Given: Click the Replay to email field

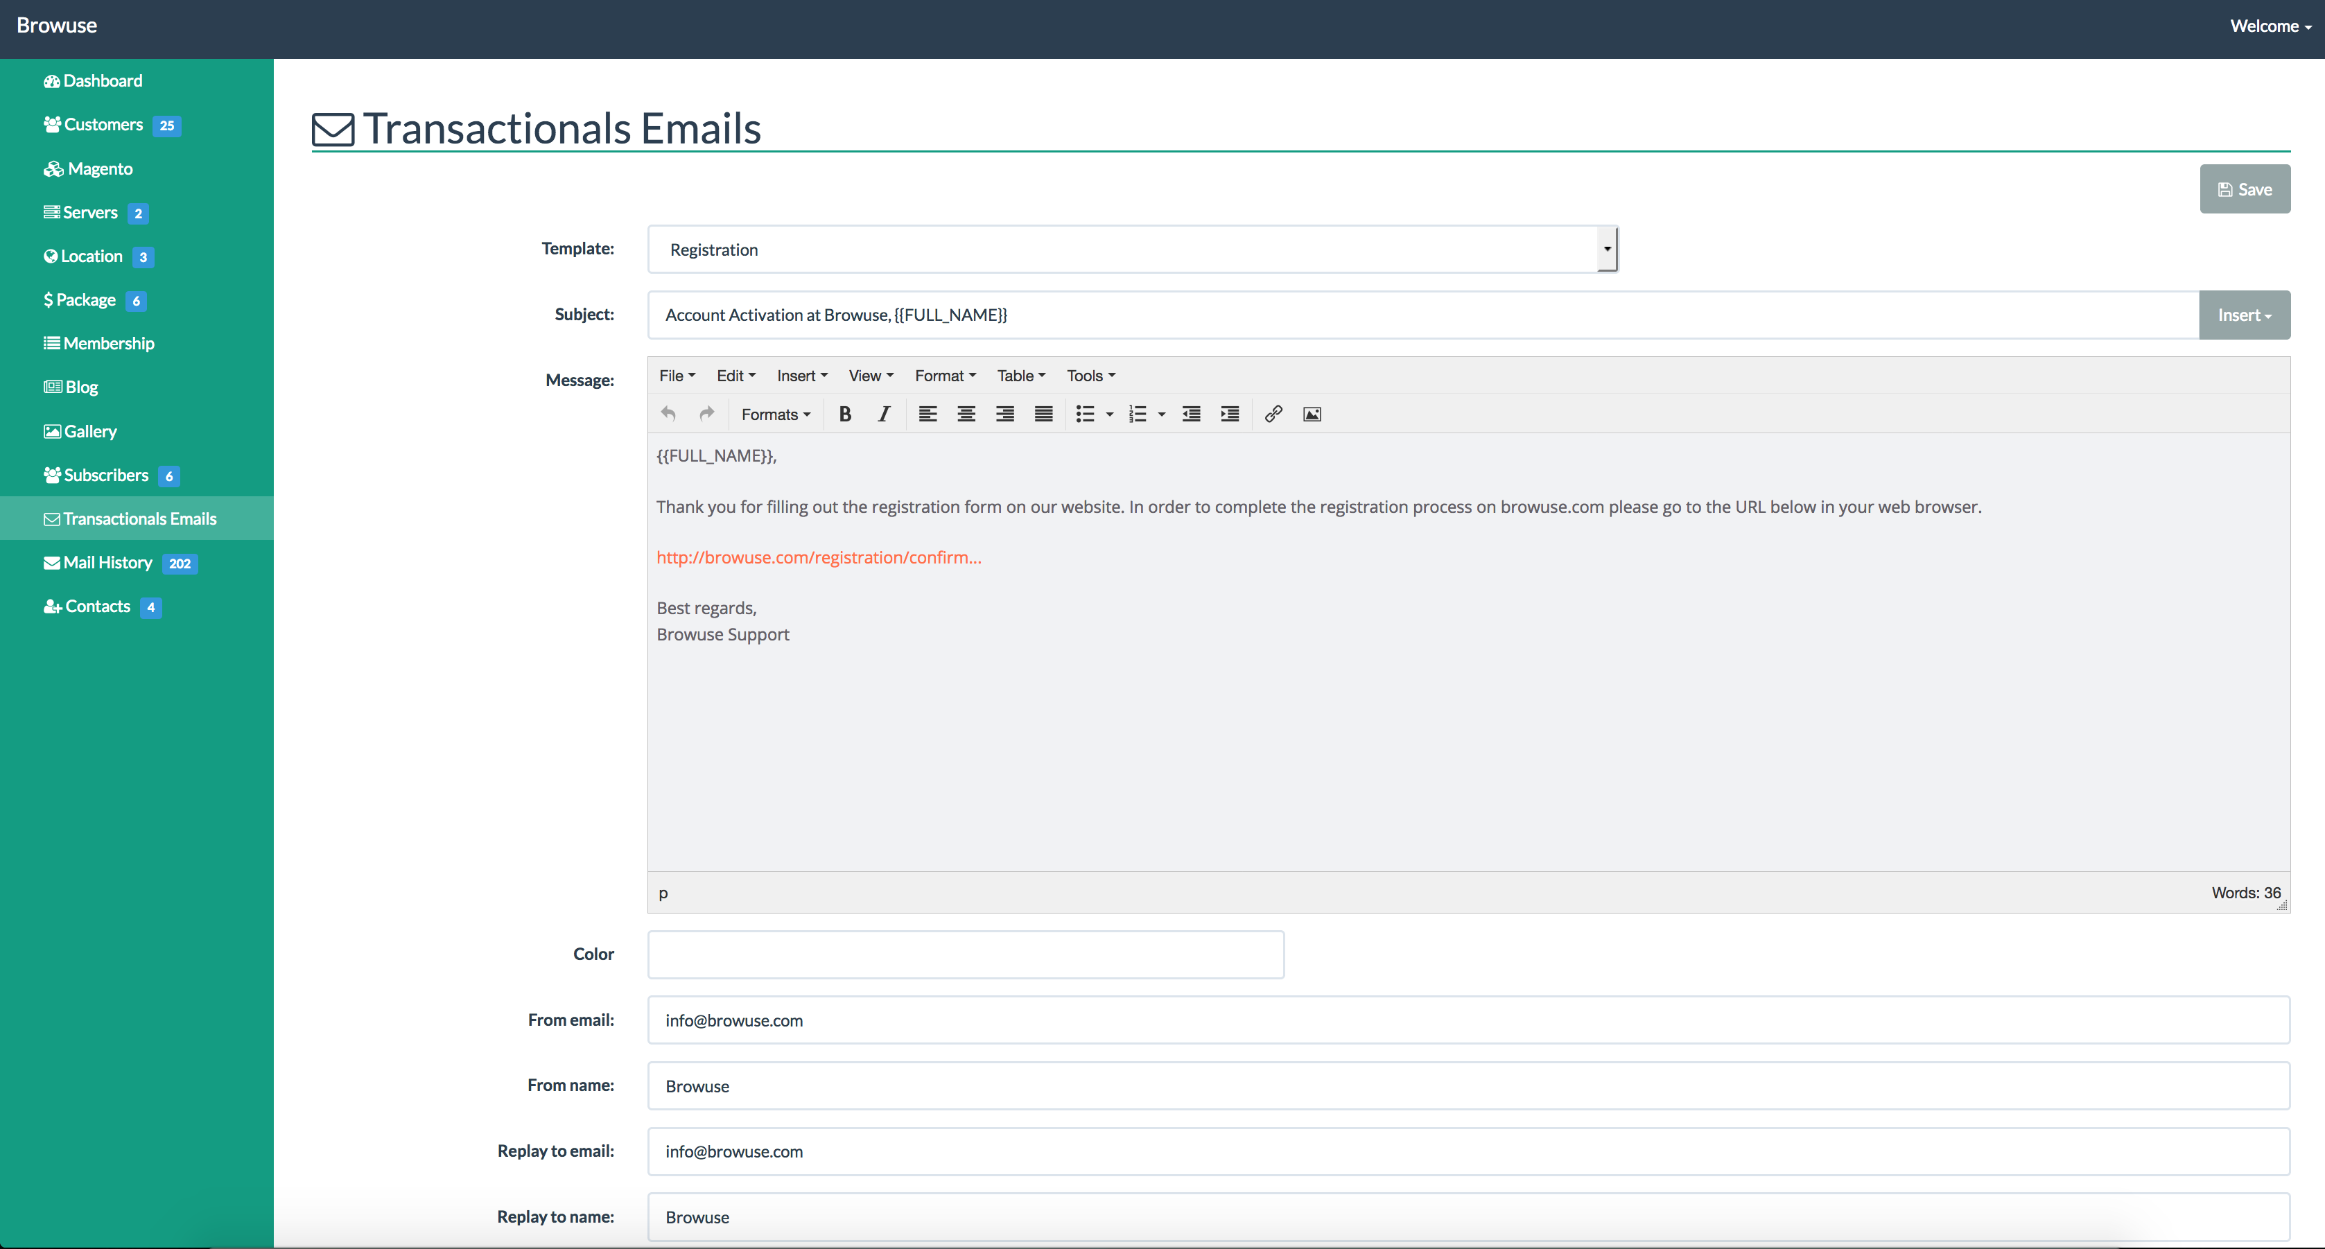Looking at the screenshot, I should (1468, 1151).
